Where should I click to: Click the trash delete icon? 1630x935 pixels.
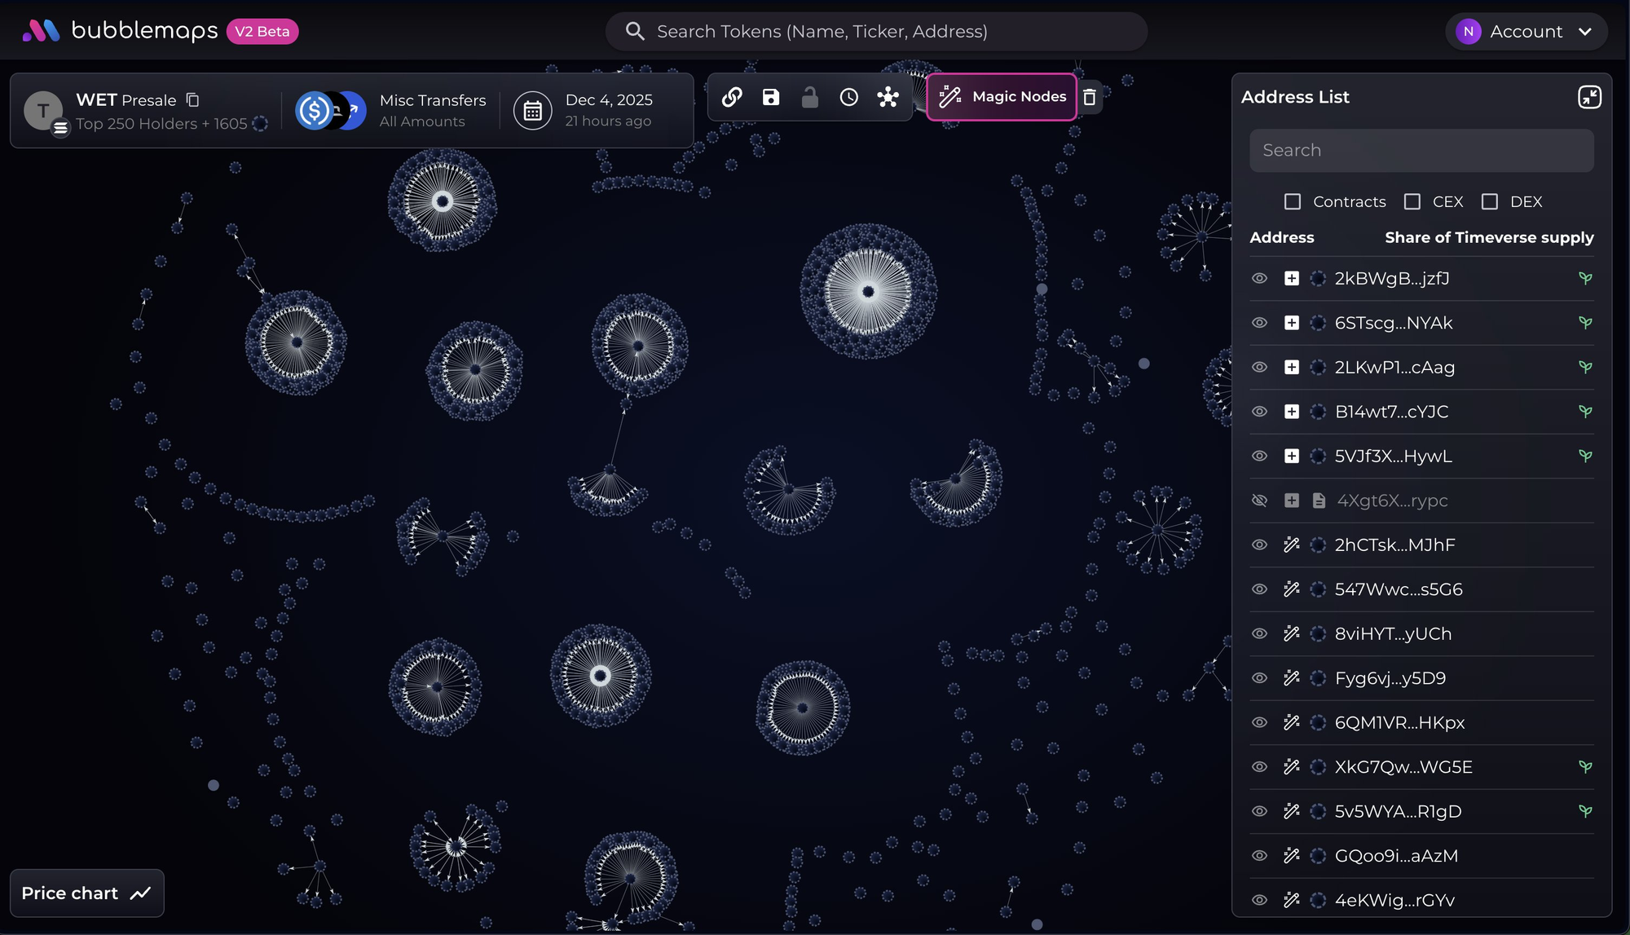tap(1090, 97)
